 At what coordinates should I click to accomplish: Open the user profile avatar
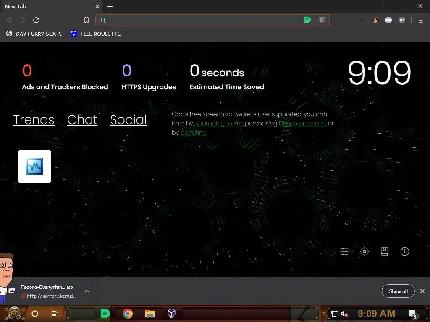click(x=375, y=20)
